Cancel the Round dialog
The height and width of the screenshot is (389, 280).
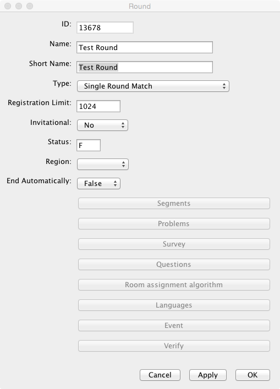pos(160,375)
